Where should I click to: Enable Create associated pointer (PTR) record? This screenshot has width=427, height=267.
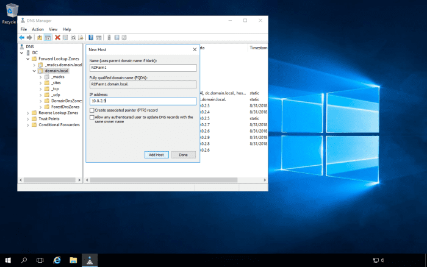click(91, 110)
